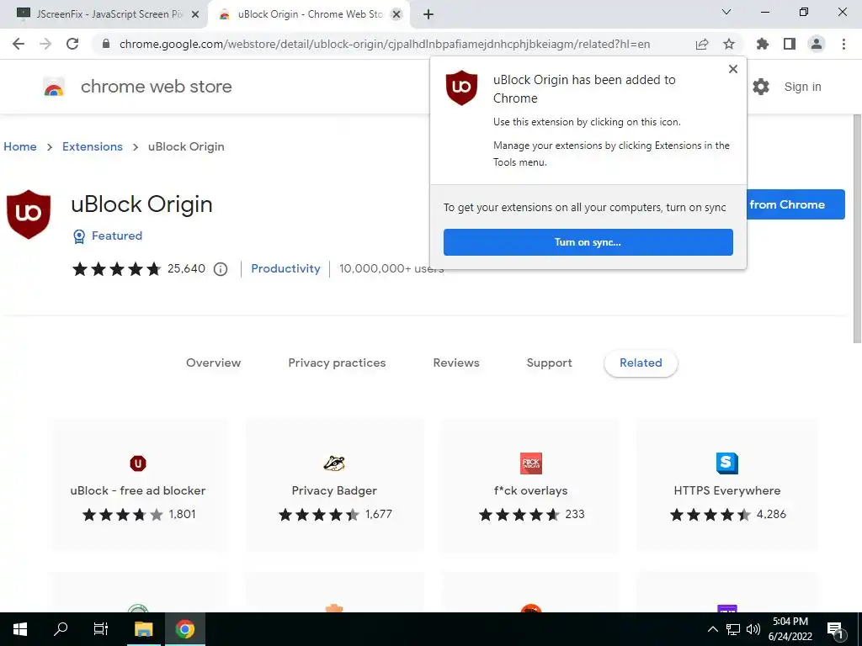Open uBlock - free ad blocker card title
This screenshot has height=646, width=862.
point(138,490)
